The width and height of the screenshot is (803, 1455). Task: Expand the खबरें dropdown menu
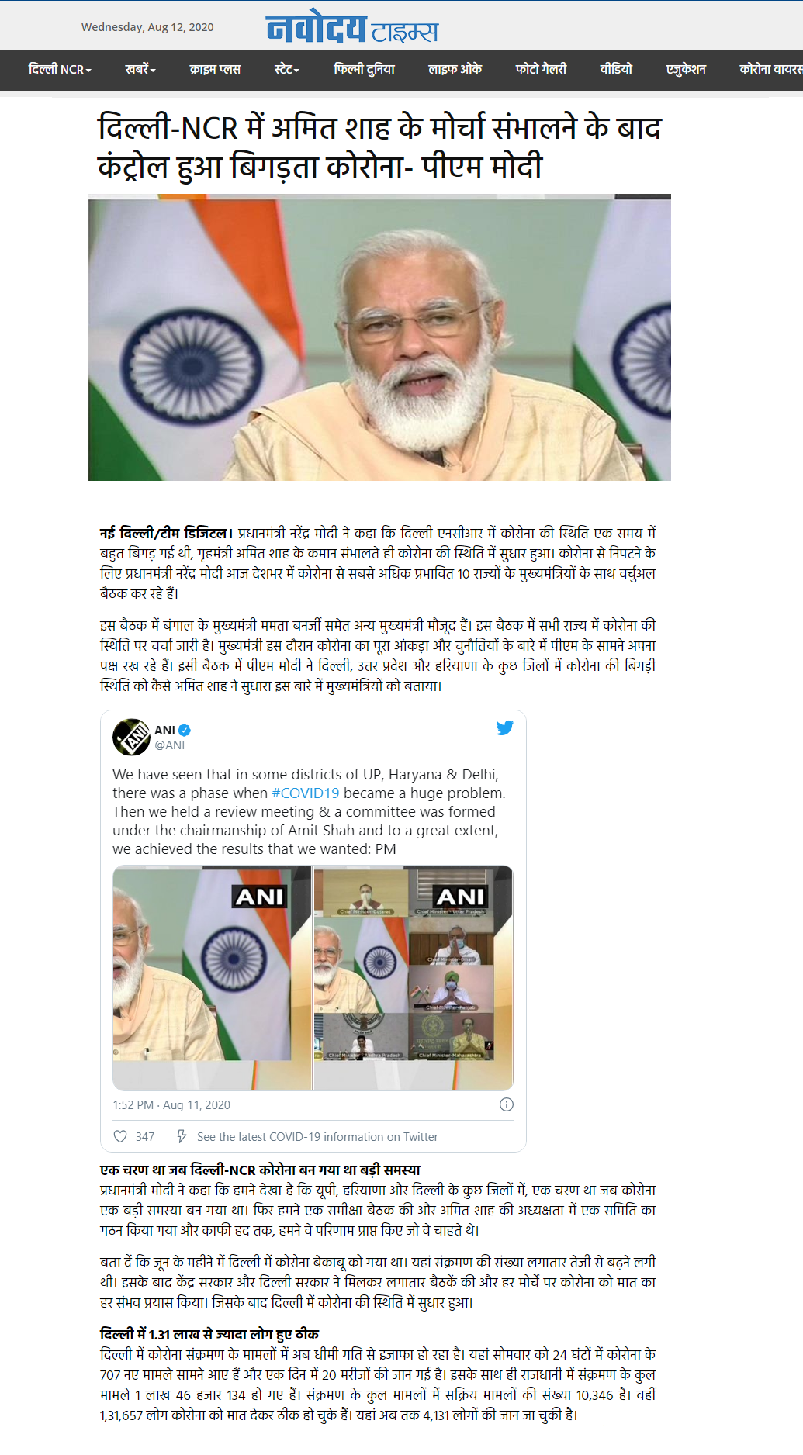[x=140, y=69]
